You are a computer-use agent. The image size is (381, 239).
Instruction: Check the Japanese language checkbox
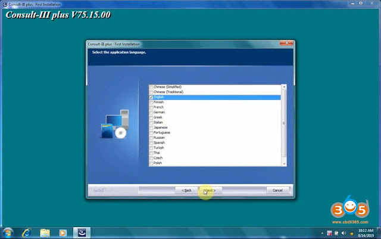(151, 128)
